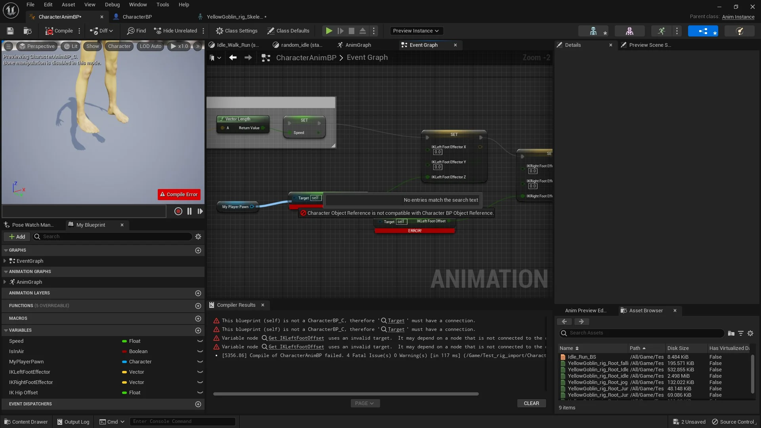This screenshot has height=428, width=761.
Task: Expand the AnimGraph tree item
Action: pyautogui.click(x=5, y=282)
